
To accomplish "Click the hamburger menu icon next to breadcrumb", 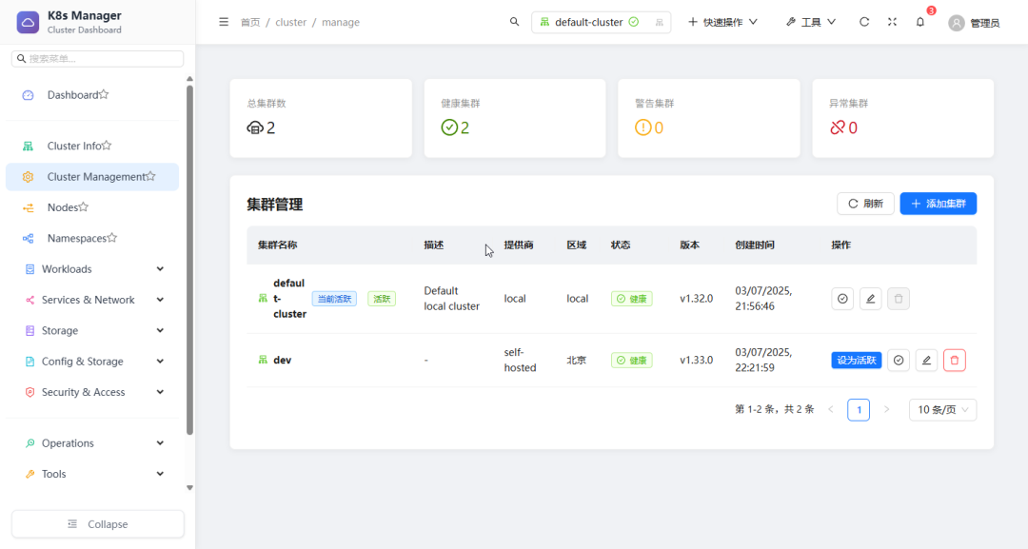I will (x=224, y=21).
